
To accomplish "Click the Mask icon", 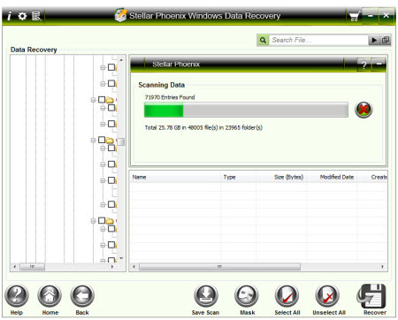I will [x=247, y=296].
